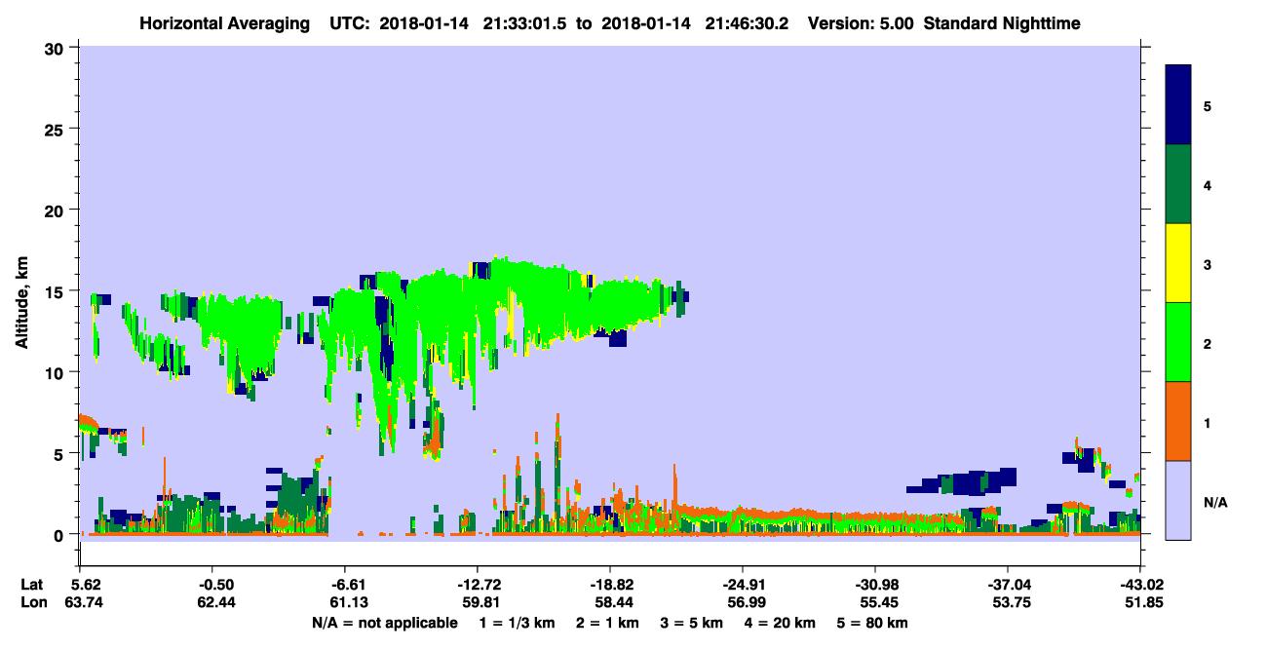1267x650 pixels.
Task: Click longitude value 62.44
Action: click(x=214, y=602)
